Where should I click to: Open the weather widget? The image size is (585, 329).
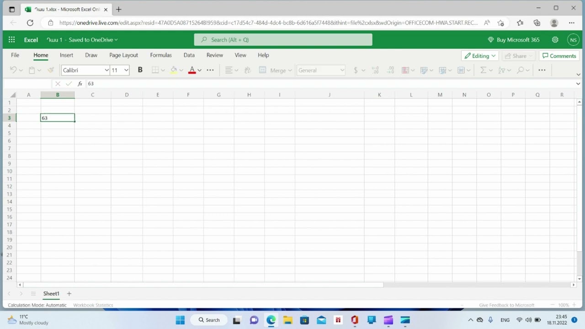click(x=28, y=319)
